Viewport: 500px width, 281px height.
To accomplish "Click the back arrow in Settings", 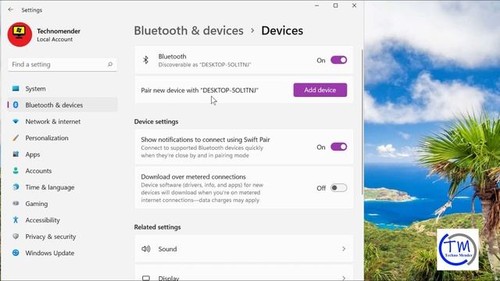I will pyautogui.click(x=10, y=9).
